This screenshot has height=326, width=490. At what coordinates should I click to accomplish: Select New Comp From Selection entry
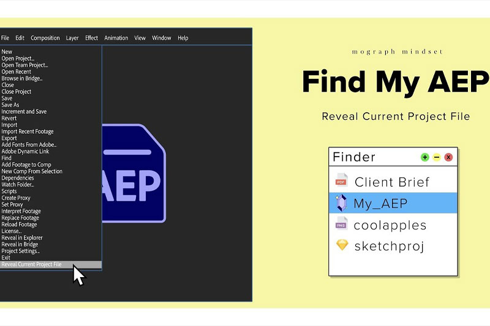pyautogui.click(x=32, y=171)
